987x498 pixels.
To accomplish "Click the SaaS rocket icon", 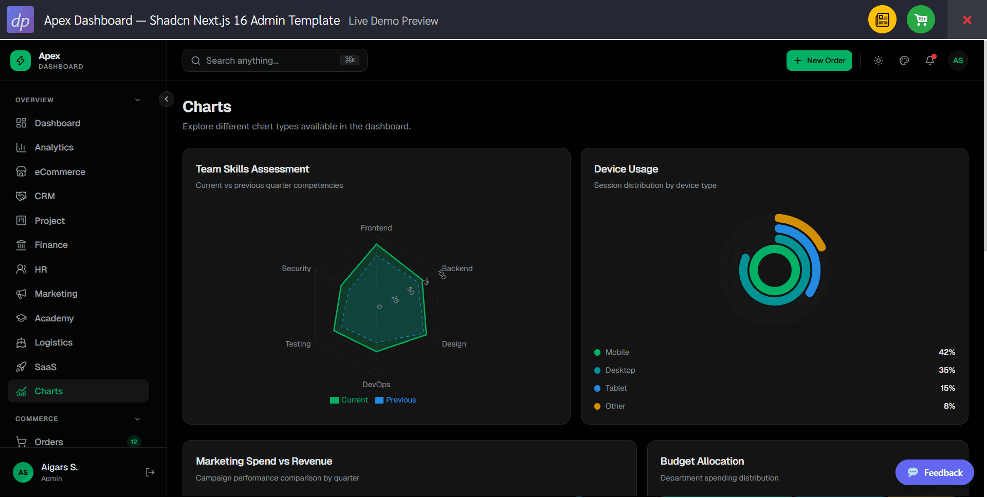I will click(21, 367).
